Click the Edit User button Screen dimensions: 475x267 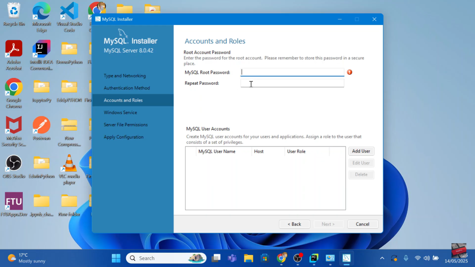coord(361,163)
